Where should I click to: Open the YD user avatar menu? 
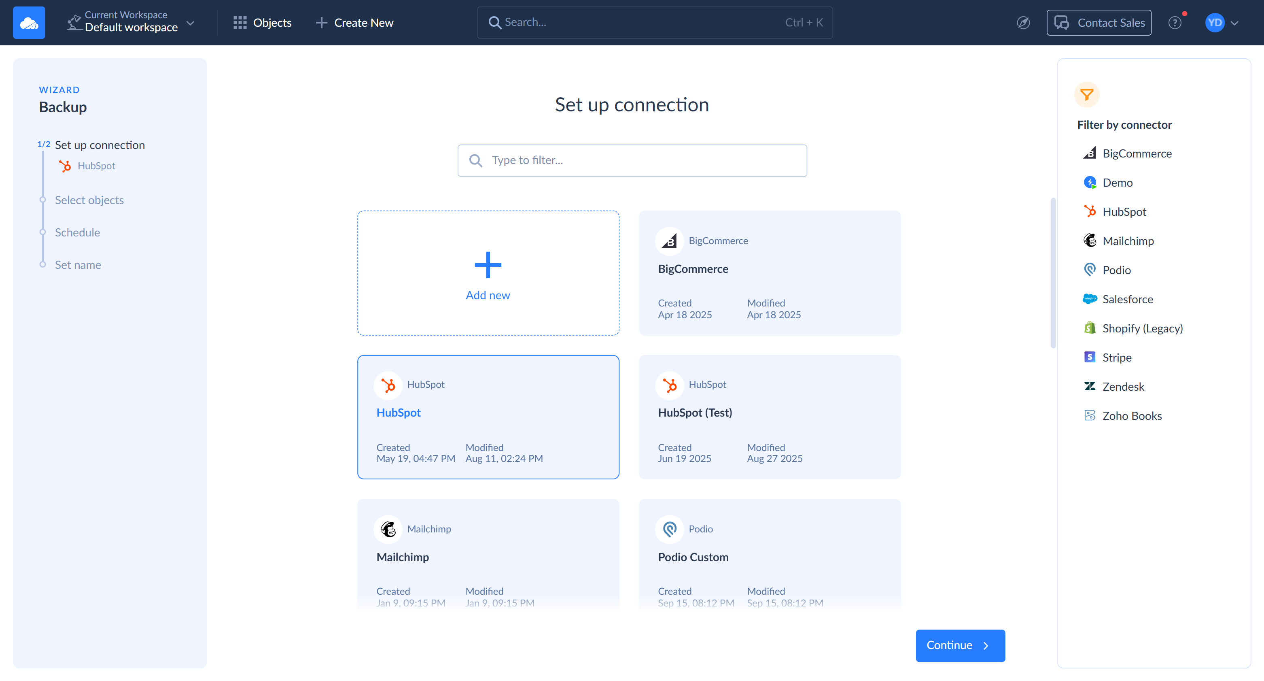1221,23
